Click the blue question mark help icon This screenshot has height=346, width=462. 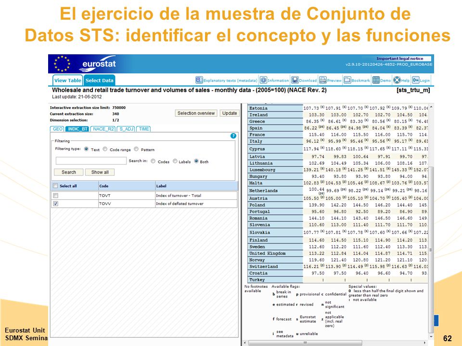tap(233, 136)
